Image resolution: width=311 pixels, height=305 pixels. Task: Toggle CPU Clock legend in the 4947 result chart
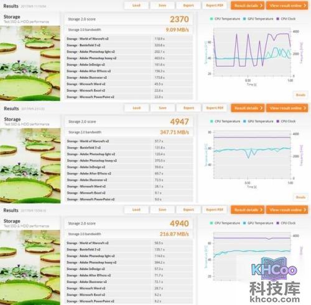(286, 121)
